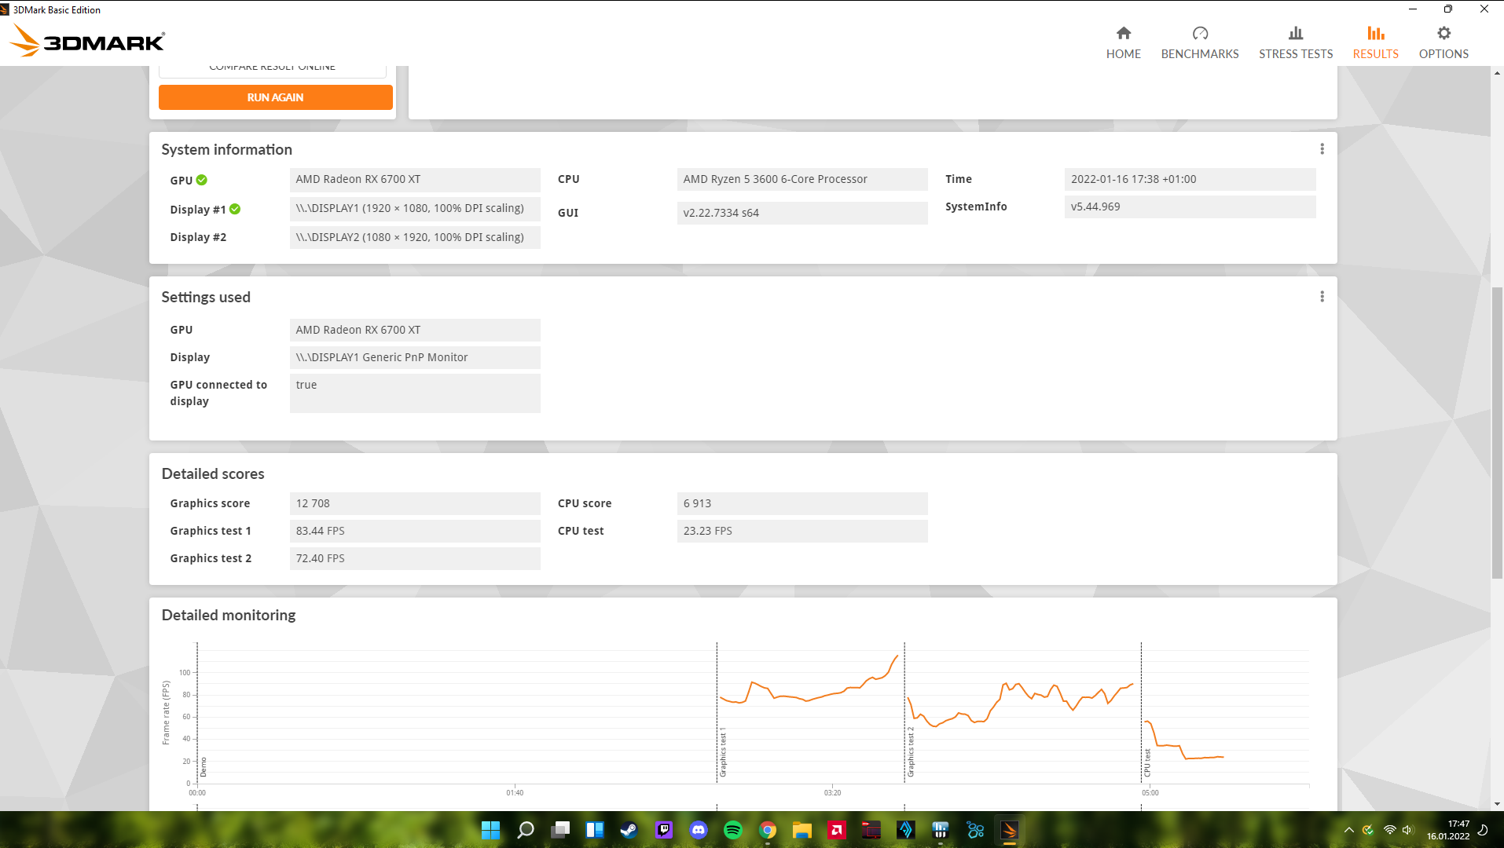The height and width of the screenshot is (848, 1504).
Task: Click the 'true' GPU connected value
Action: pos(415,393)
